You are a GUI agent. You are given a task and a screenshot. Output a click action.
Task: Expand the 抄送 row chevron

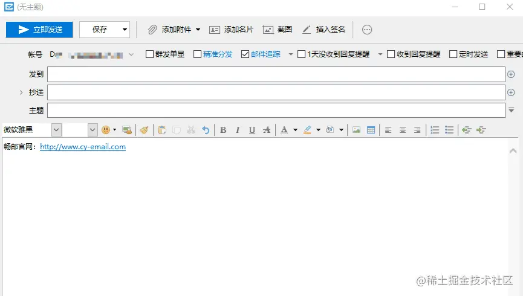[x=21, y=92]
